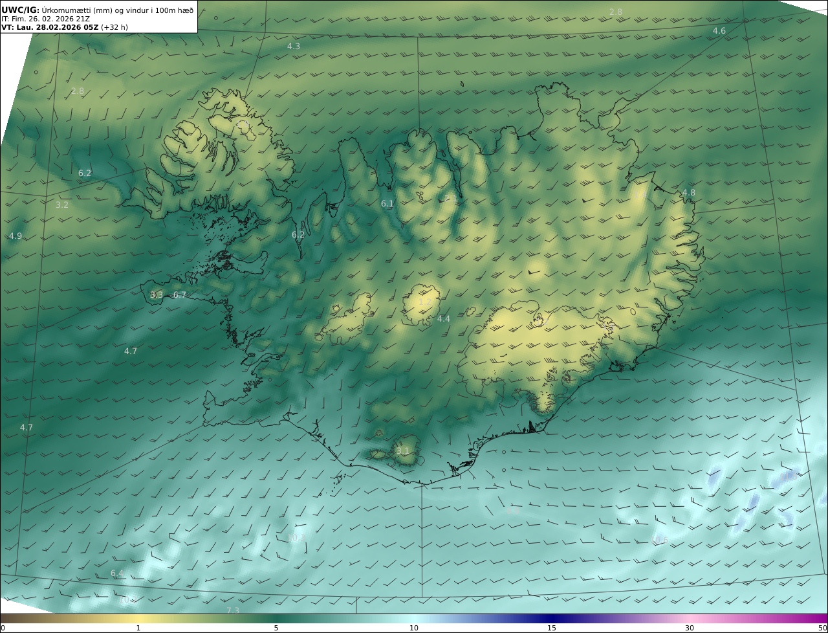Click the 4.3 value label

point(294,47)
